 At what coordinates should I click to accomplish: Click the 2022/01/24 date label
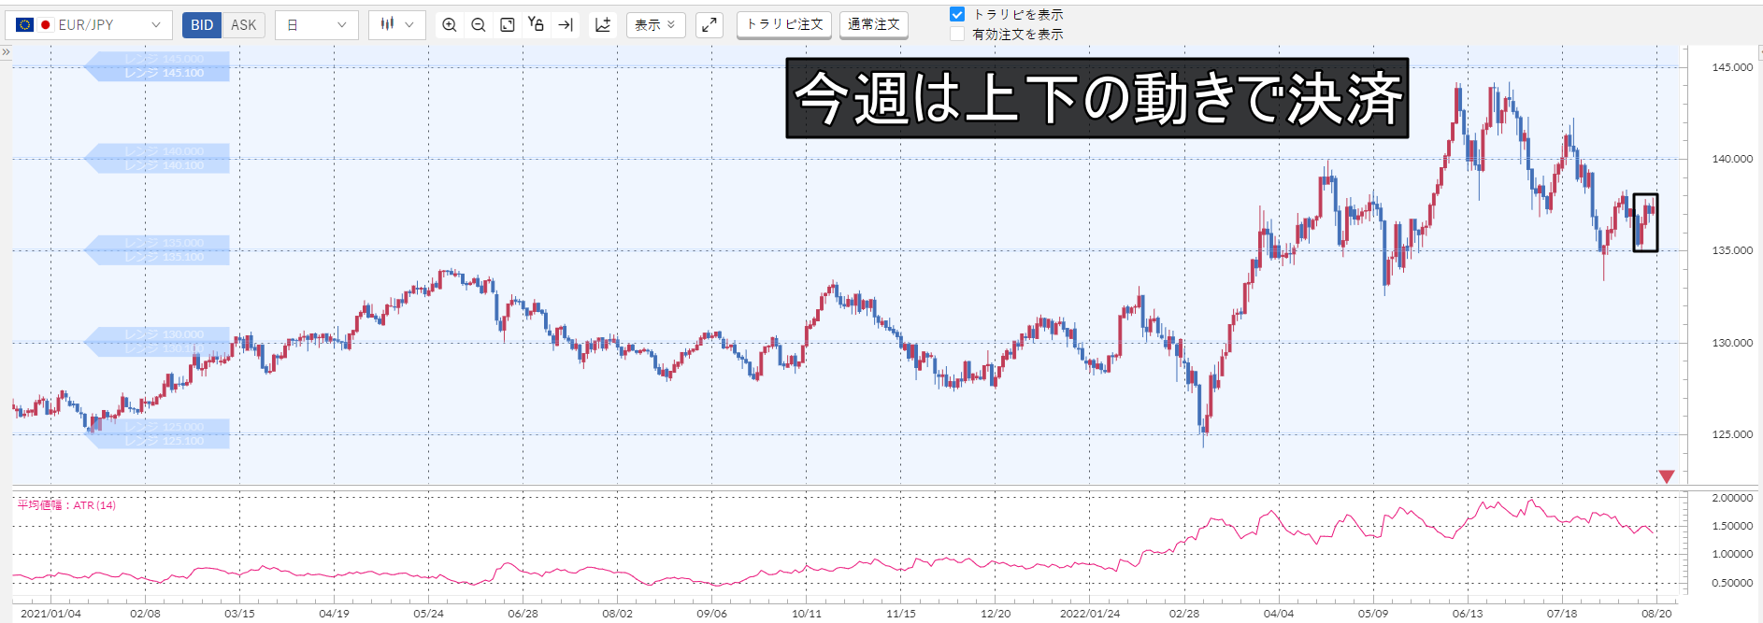click(x=1090, y=614)
